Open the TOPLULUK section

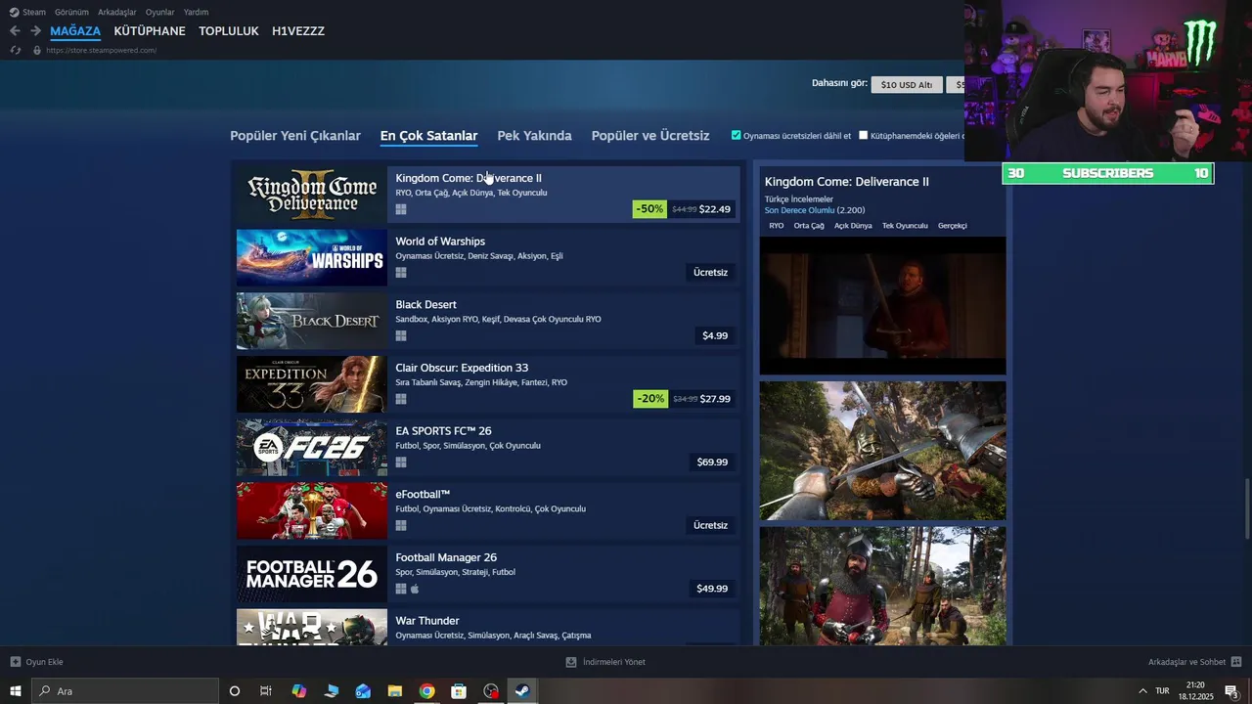[x=229, y=31]
